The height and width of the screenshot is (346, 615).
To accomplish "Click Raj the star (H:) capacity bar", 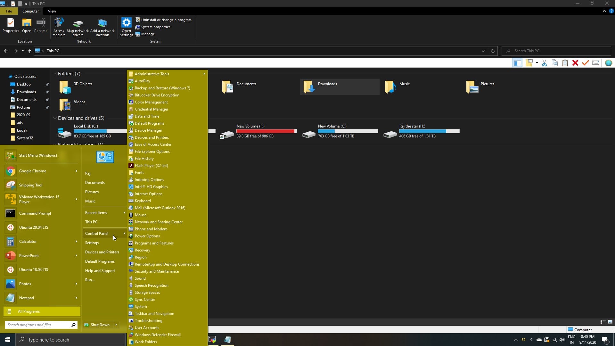I will [429, 131].
